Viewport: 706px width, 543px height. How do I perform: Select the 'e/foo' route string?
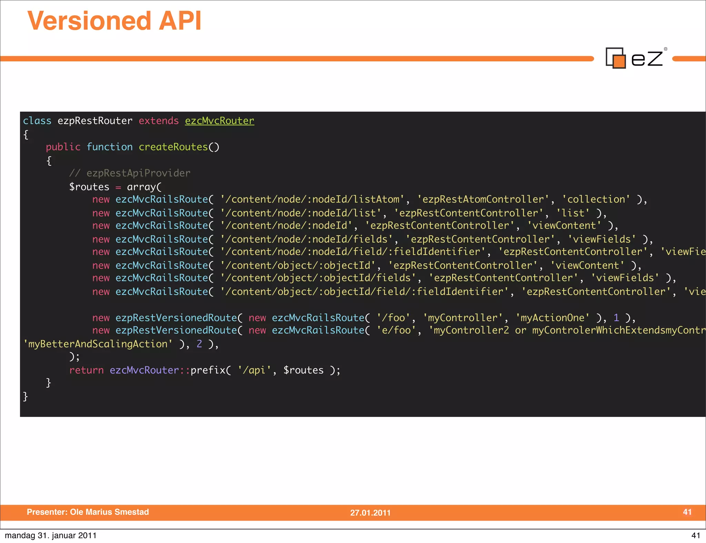point(396,330)
